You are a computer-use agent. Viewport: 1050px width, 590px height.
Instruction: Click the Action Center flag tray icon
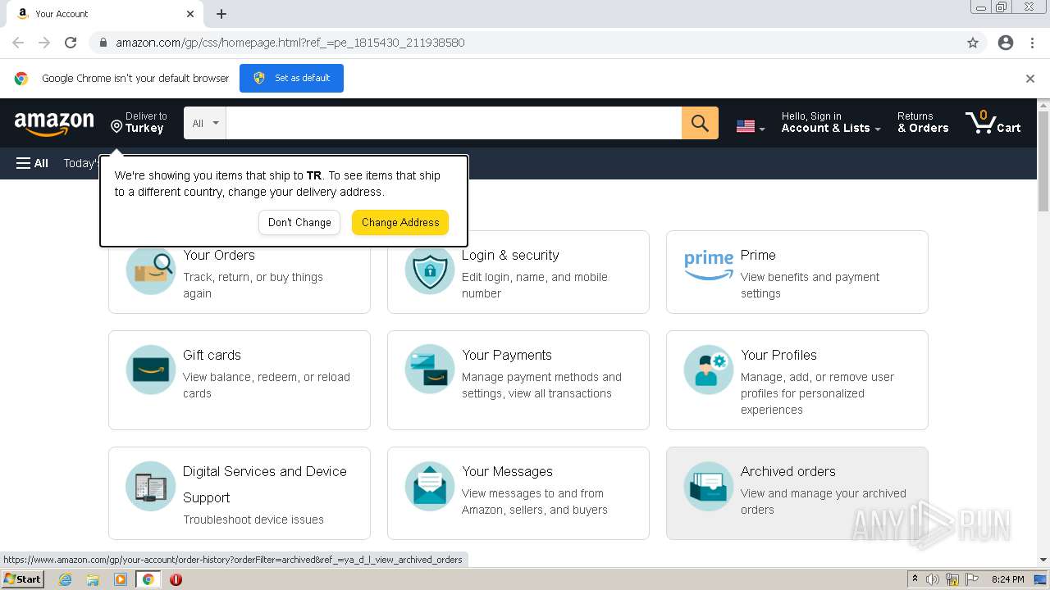pos(970,579)
